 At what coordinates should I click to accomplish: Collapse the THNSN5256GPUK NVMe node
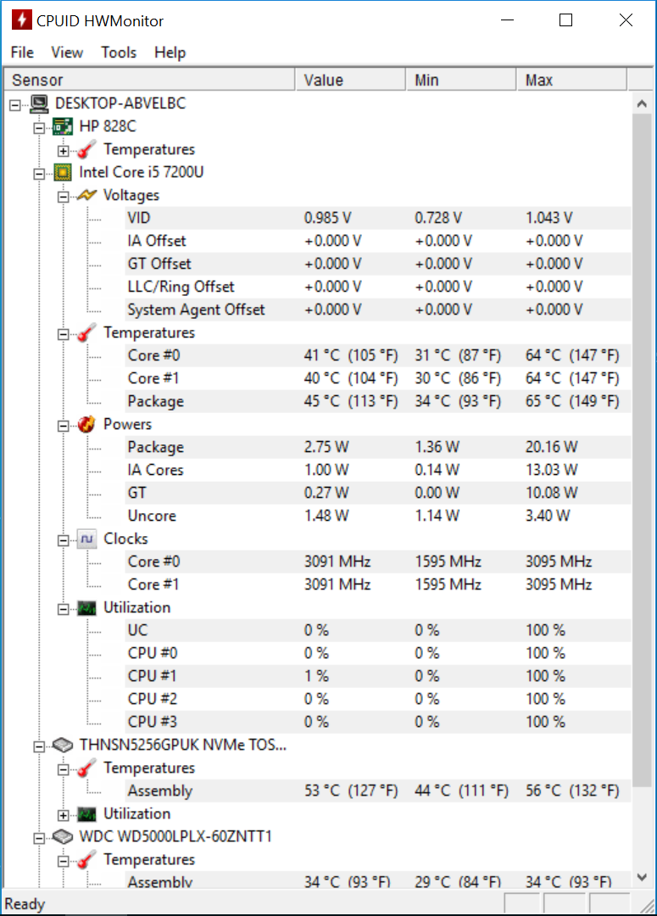pos(39,746)
